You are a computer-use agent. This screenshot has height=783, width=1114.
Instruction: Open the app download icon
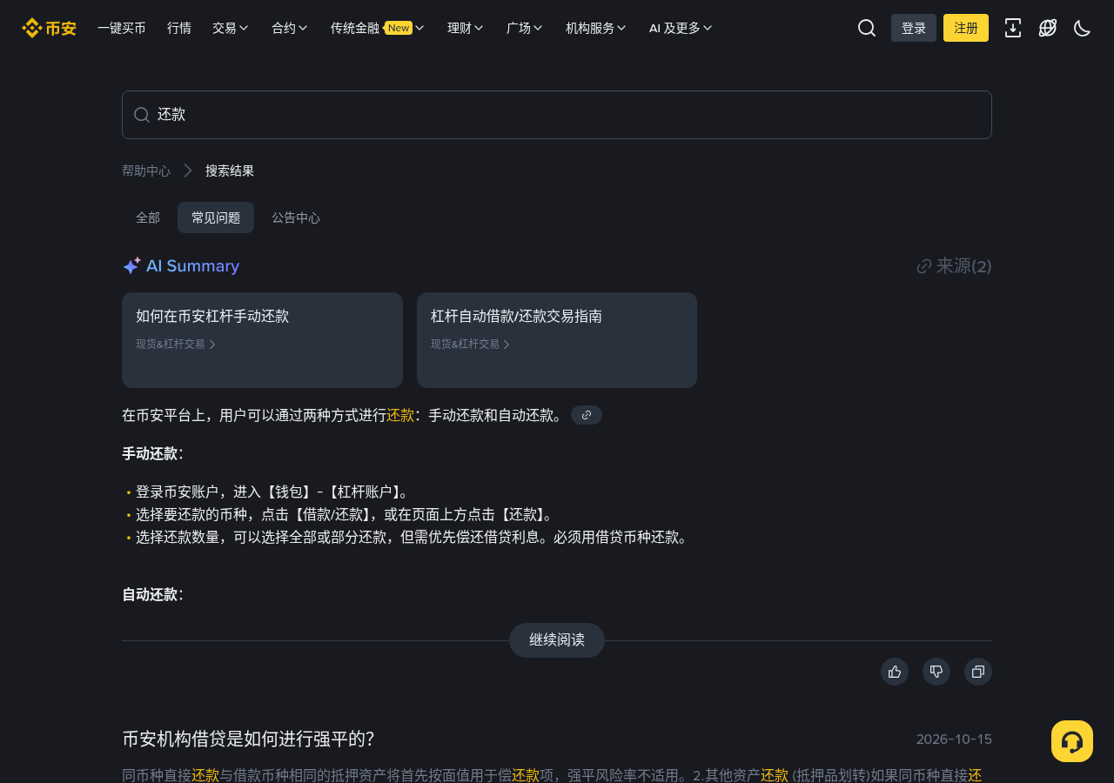1013,28
